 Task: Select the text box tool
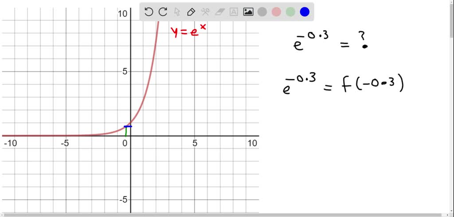[234, 12]
